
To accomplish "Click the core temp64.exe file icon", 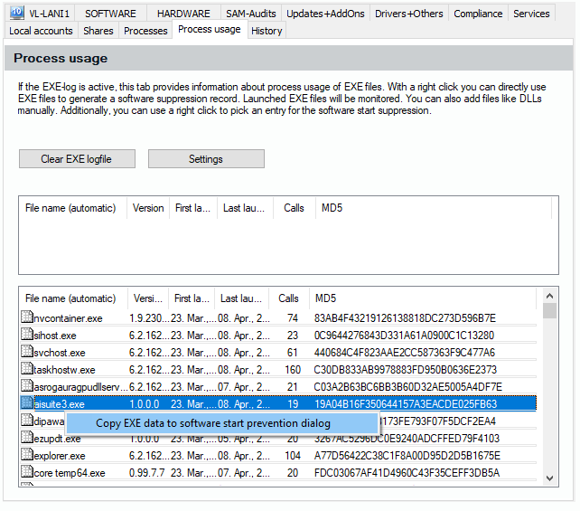I will 27,473.
